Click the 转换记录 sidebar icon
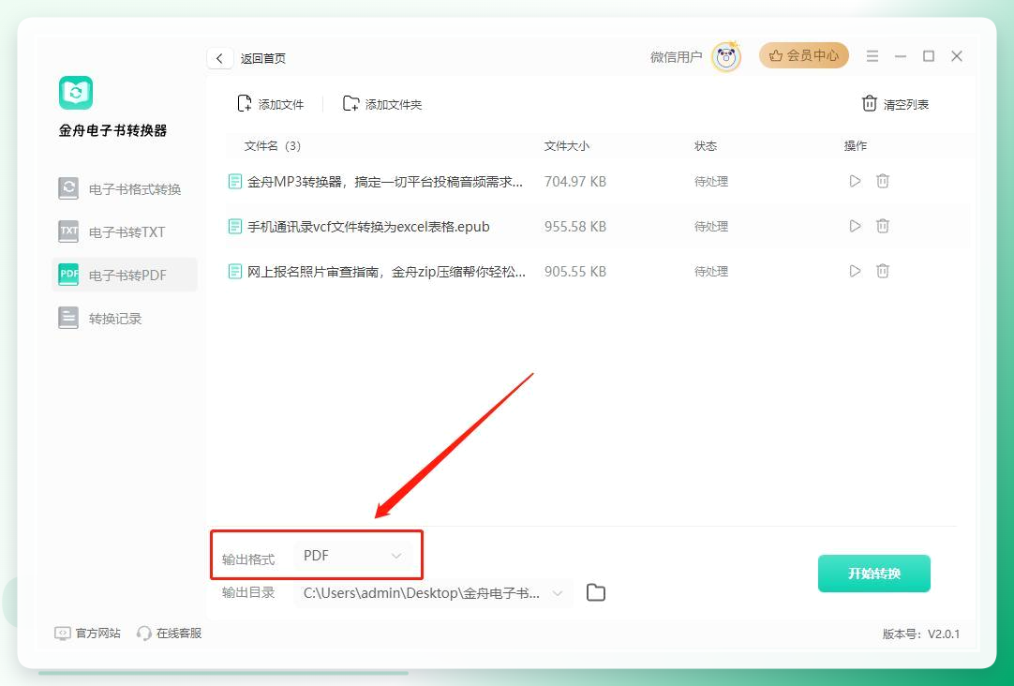 pos(67,318)
